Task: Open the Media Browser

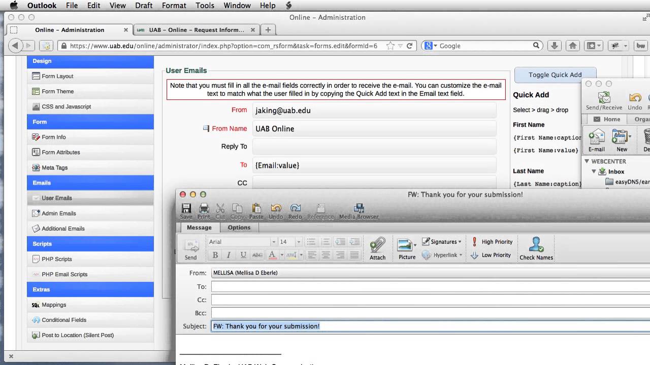Action: [359, 211]
